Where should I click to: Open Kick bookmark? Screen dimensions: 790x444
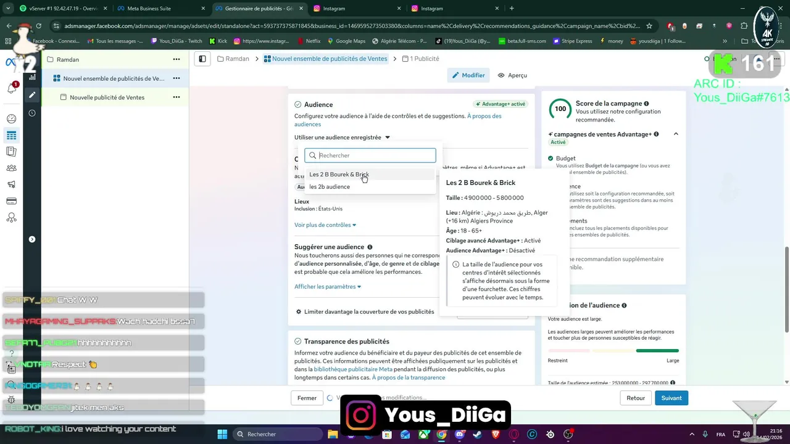[218, 41]
